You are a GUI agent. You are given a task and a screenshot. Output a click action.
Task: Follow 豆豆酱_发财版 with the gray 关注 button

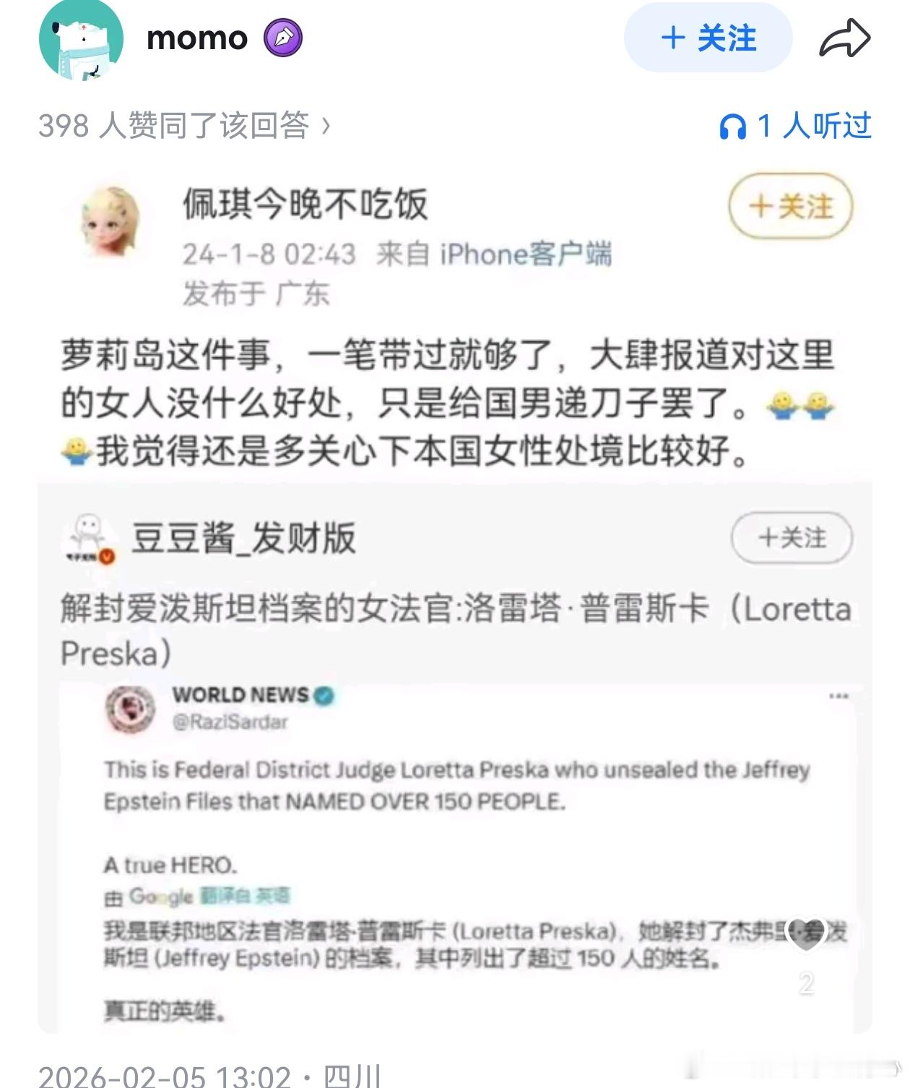pyautogui.click(x=792, y=538)
